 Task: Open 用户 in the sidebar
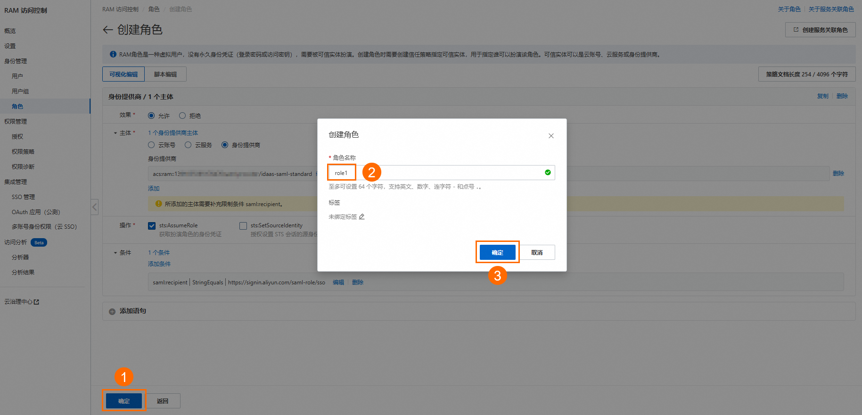(17, 76)
